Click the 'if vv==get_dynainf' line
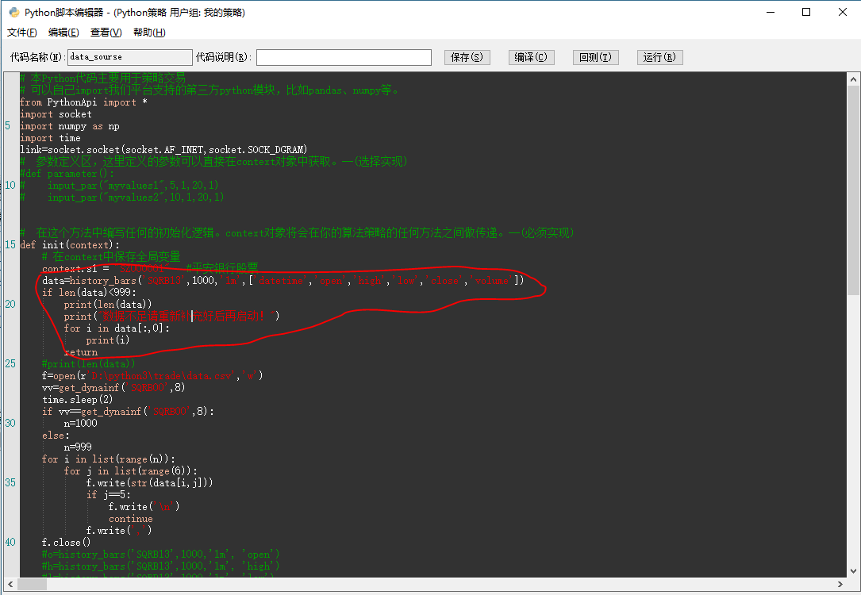This screenshot has height=595, width=861. (x=128, y=412)
